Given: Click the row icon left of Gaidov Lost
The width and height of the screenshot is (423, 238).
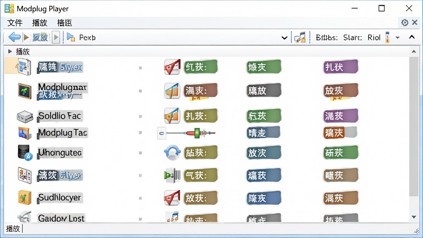Looking at the screenshot, I should point(24,217).
